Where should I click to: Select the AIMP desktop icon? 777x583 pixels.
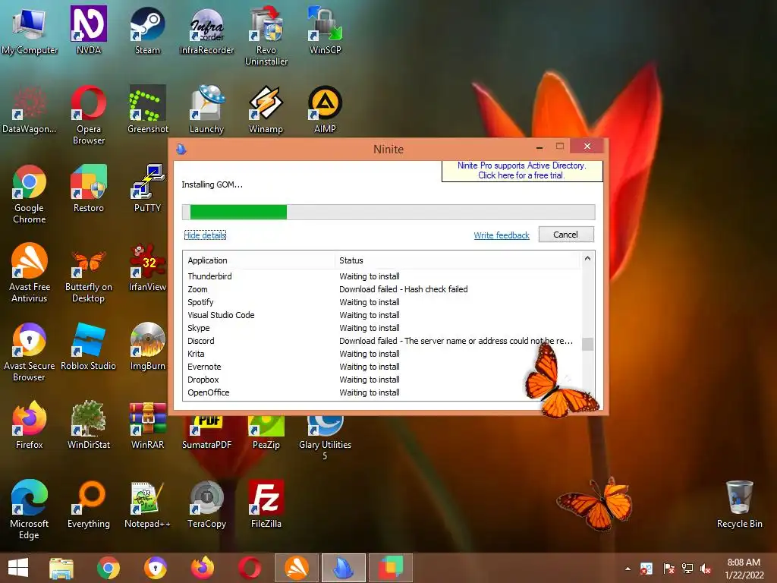click(x=325, y=109)
